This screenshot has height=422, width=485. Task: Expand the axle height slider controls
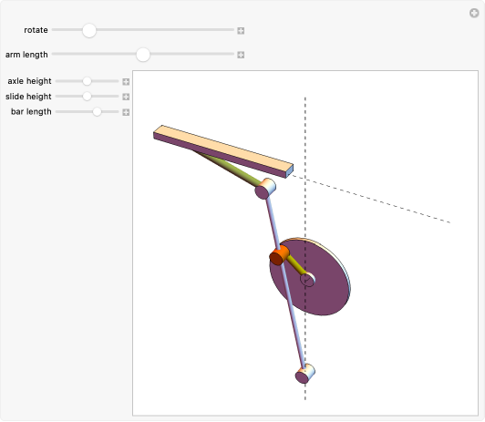tap(126, 82)
